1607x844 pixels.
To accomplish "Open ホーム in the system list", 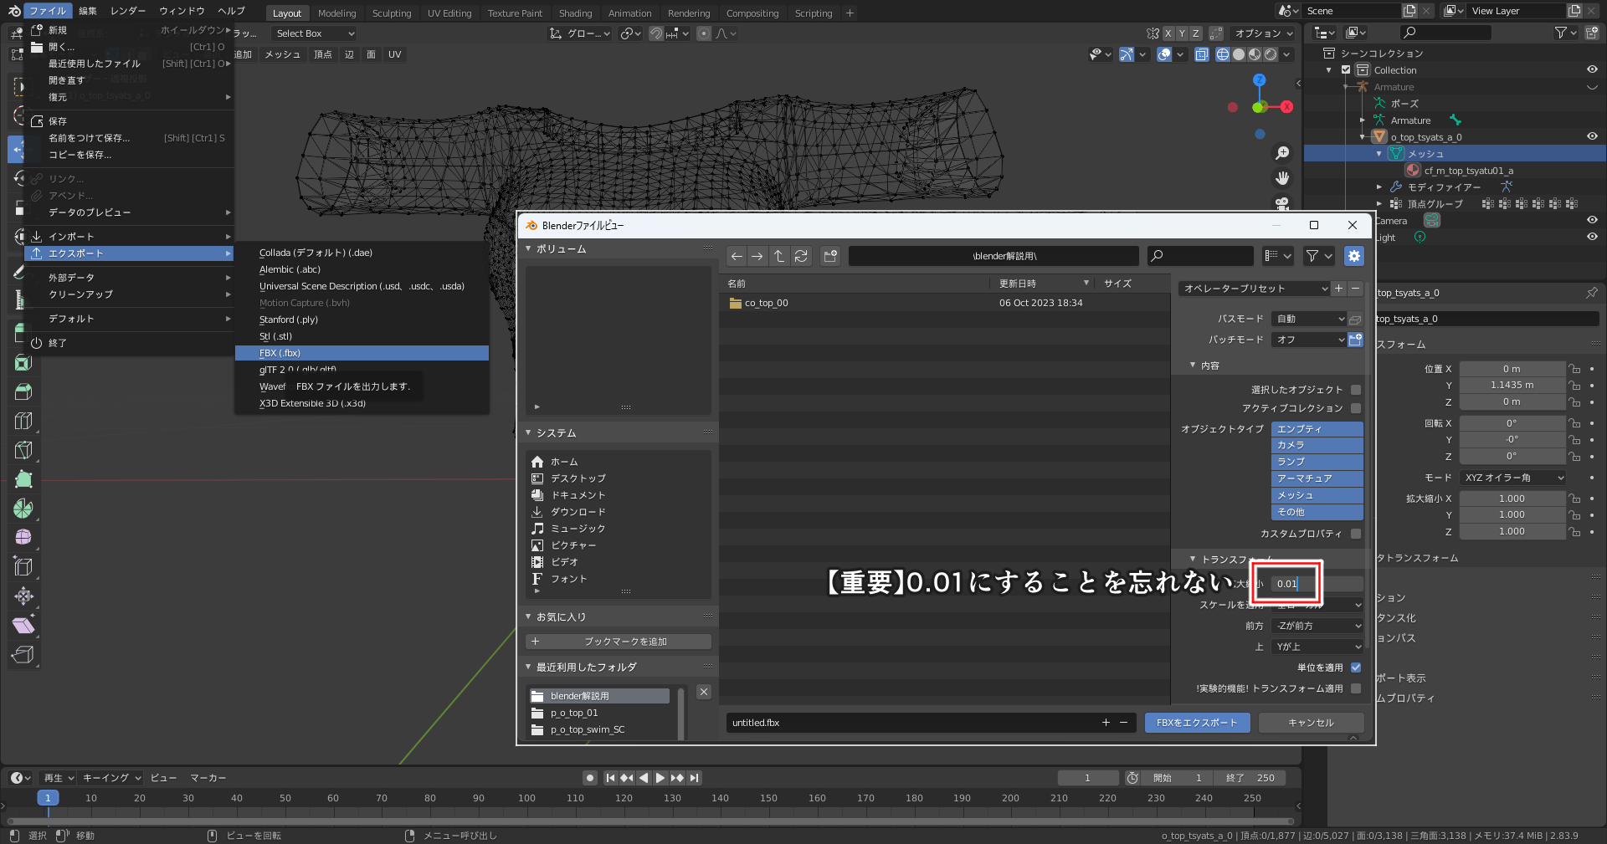I will [x=619, y=462].
